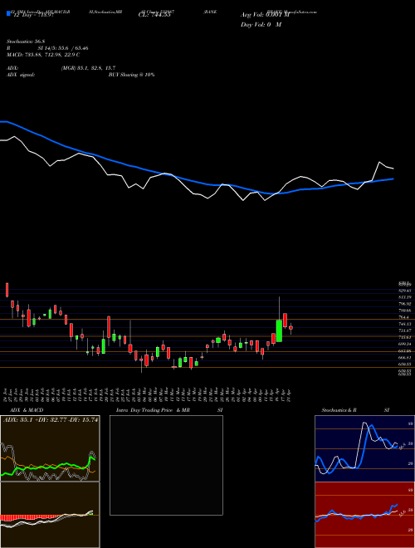Click the 'ADX & MACD' panel title
Viewport: 415px width, 548px height.
point(27,410)
